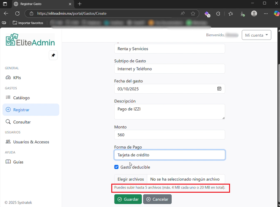Expand the Mi cuenta dropdown
The height and width of the screenshot is (207, 280).
click(x=256, y=35)
